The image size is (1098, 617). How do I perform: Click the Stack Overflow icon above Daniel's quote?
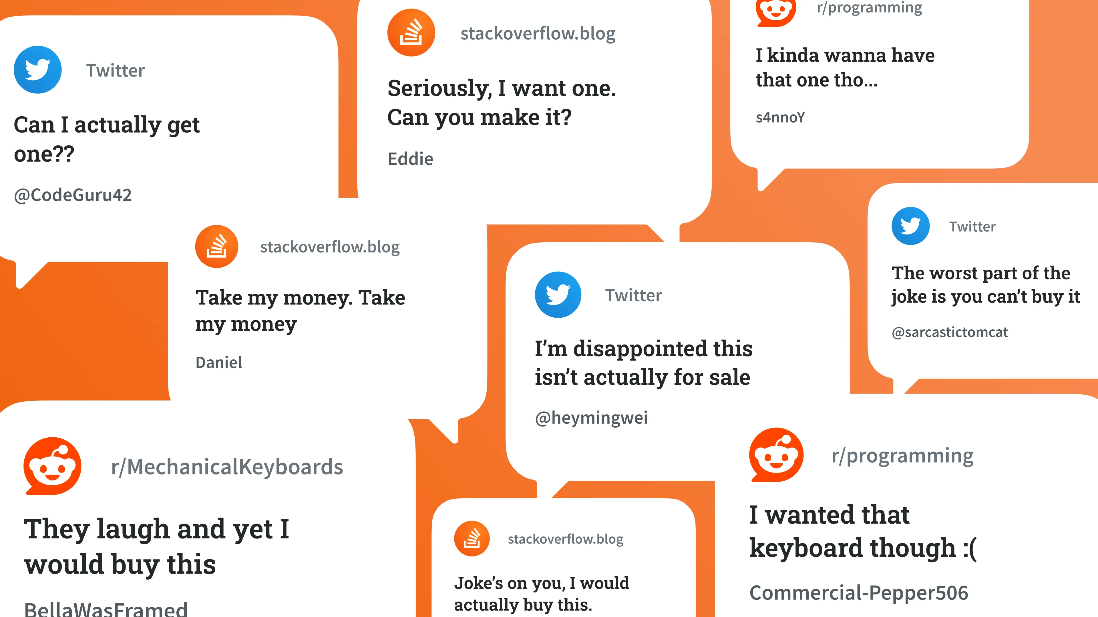(216, 247)
